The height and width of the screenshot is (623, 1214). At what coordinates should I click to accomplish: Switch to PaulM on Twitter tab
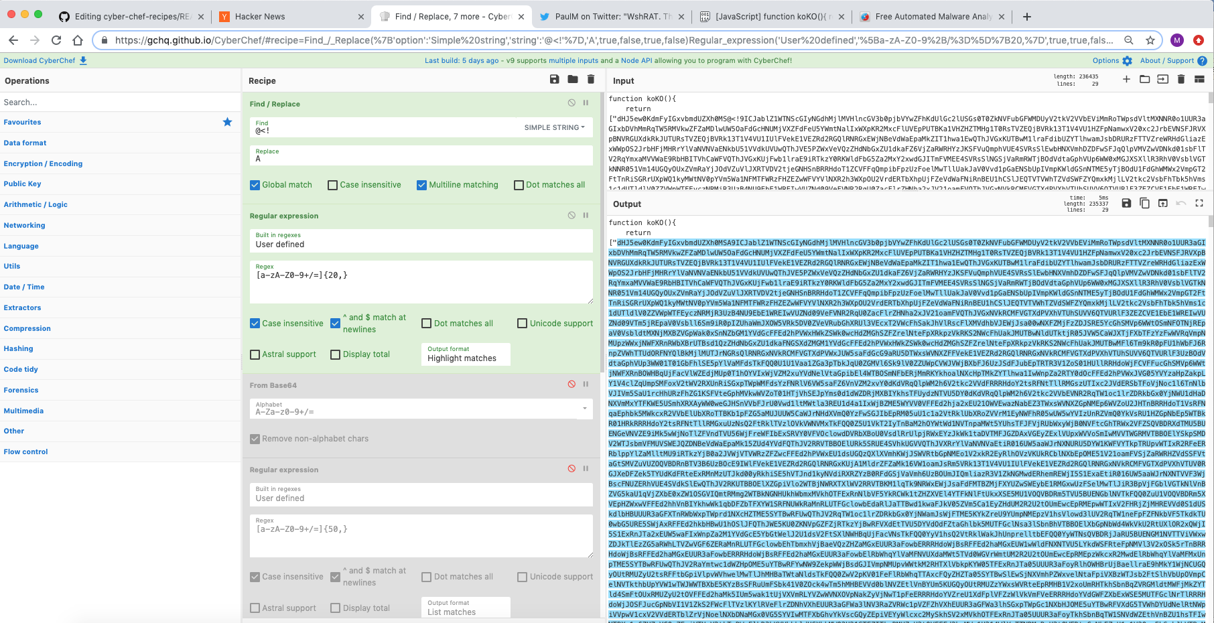point(612,16)
